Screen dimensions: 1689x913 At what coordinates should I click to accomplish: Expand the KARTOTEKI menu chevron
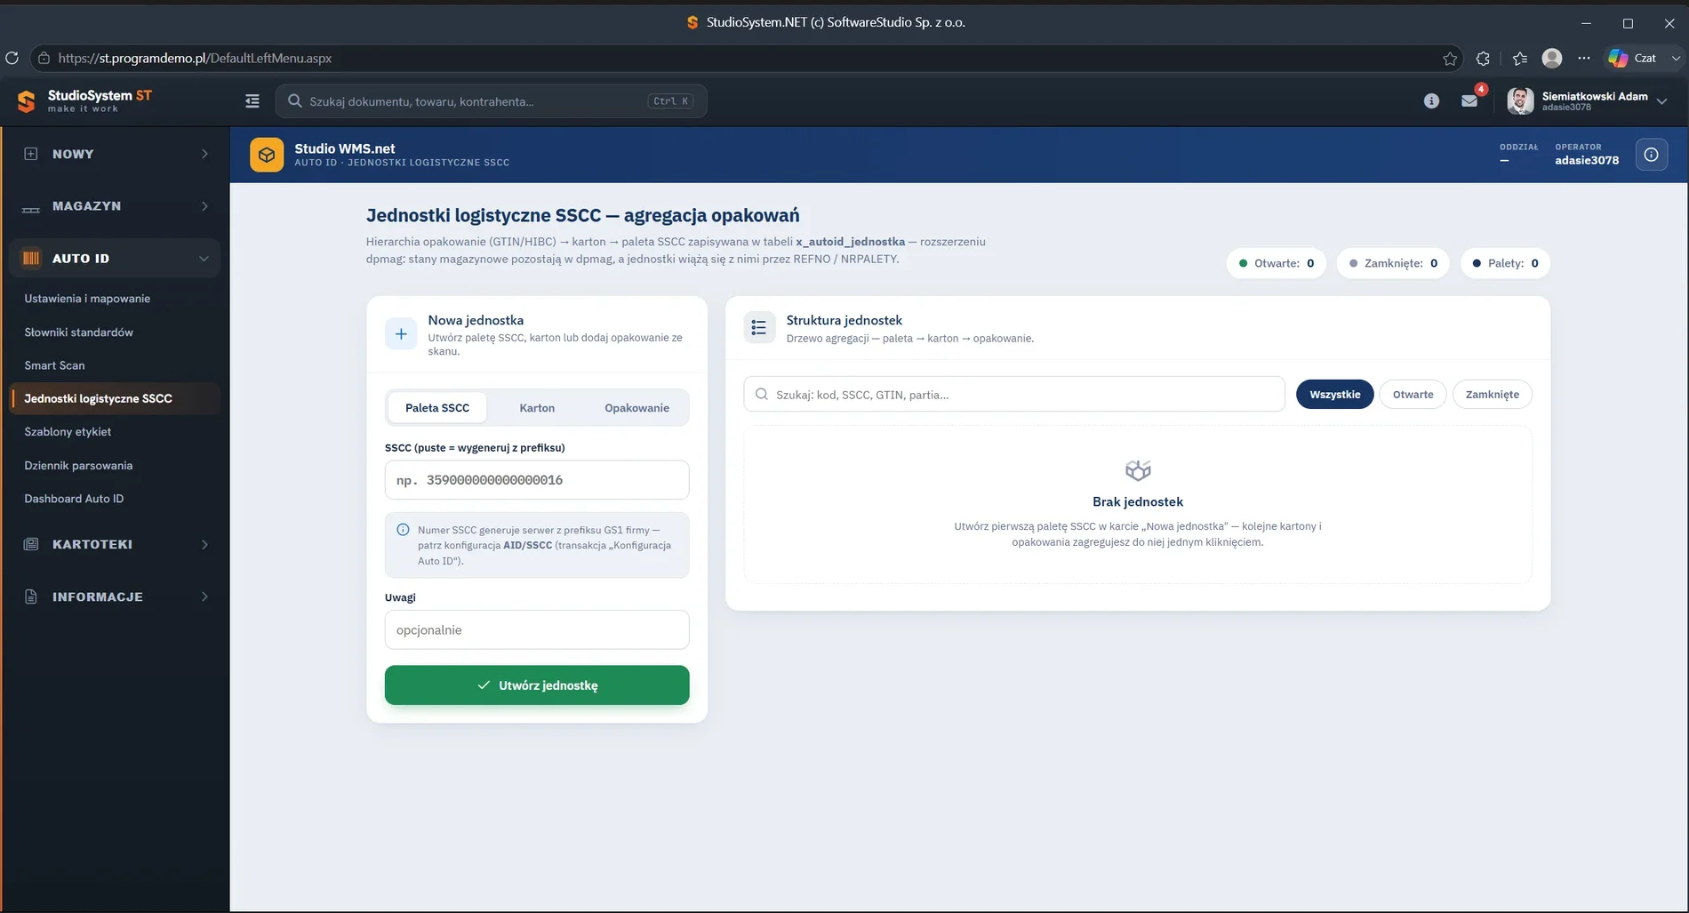[204, 544]
